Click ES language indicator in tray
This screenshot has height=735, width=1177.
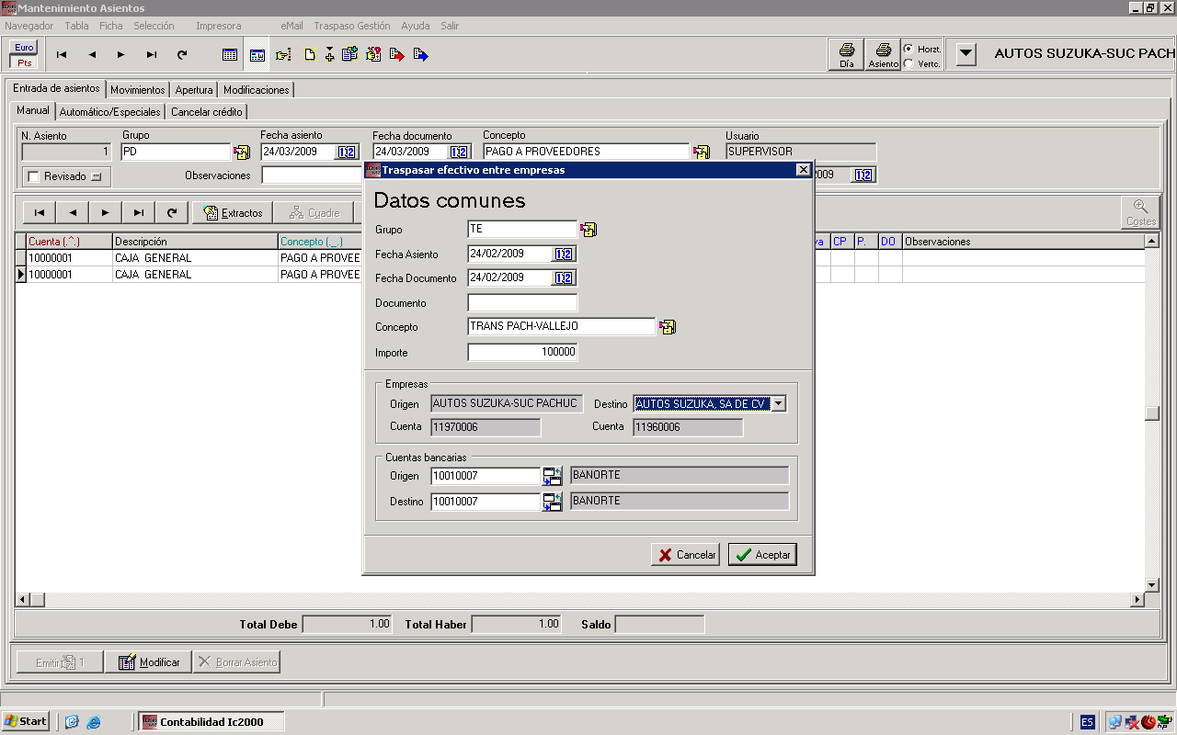(x=1087, y=722)
